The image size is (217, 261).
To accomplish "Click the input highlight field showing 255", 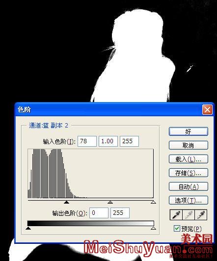I will click(129, 141).
